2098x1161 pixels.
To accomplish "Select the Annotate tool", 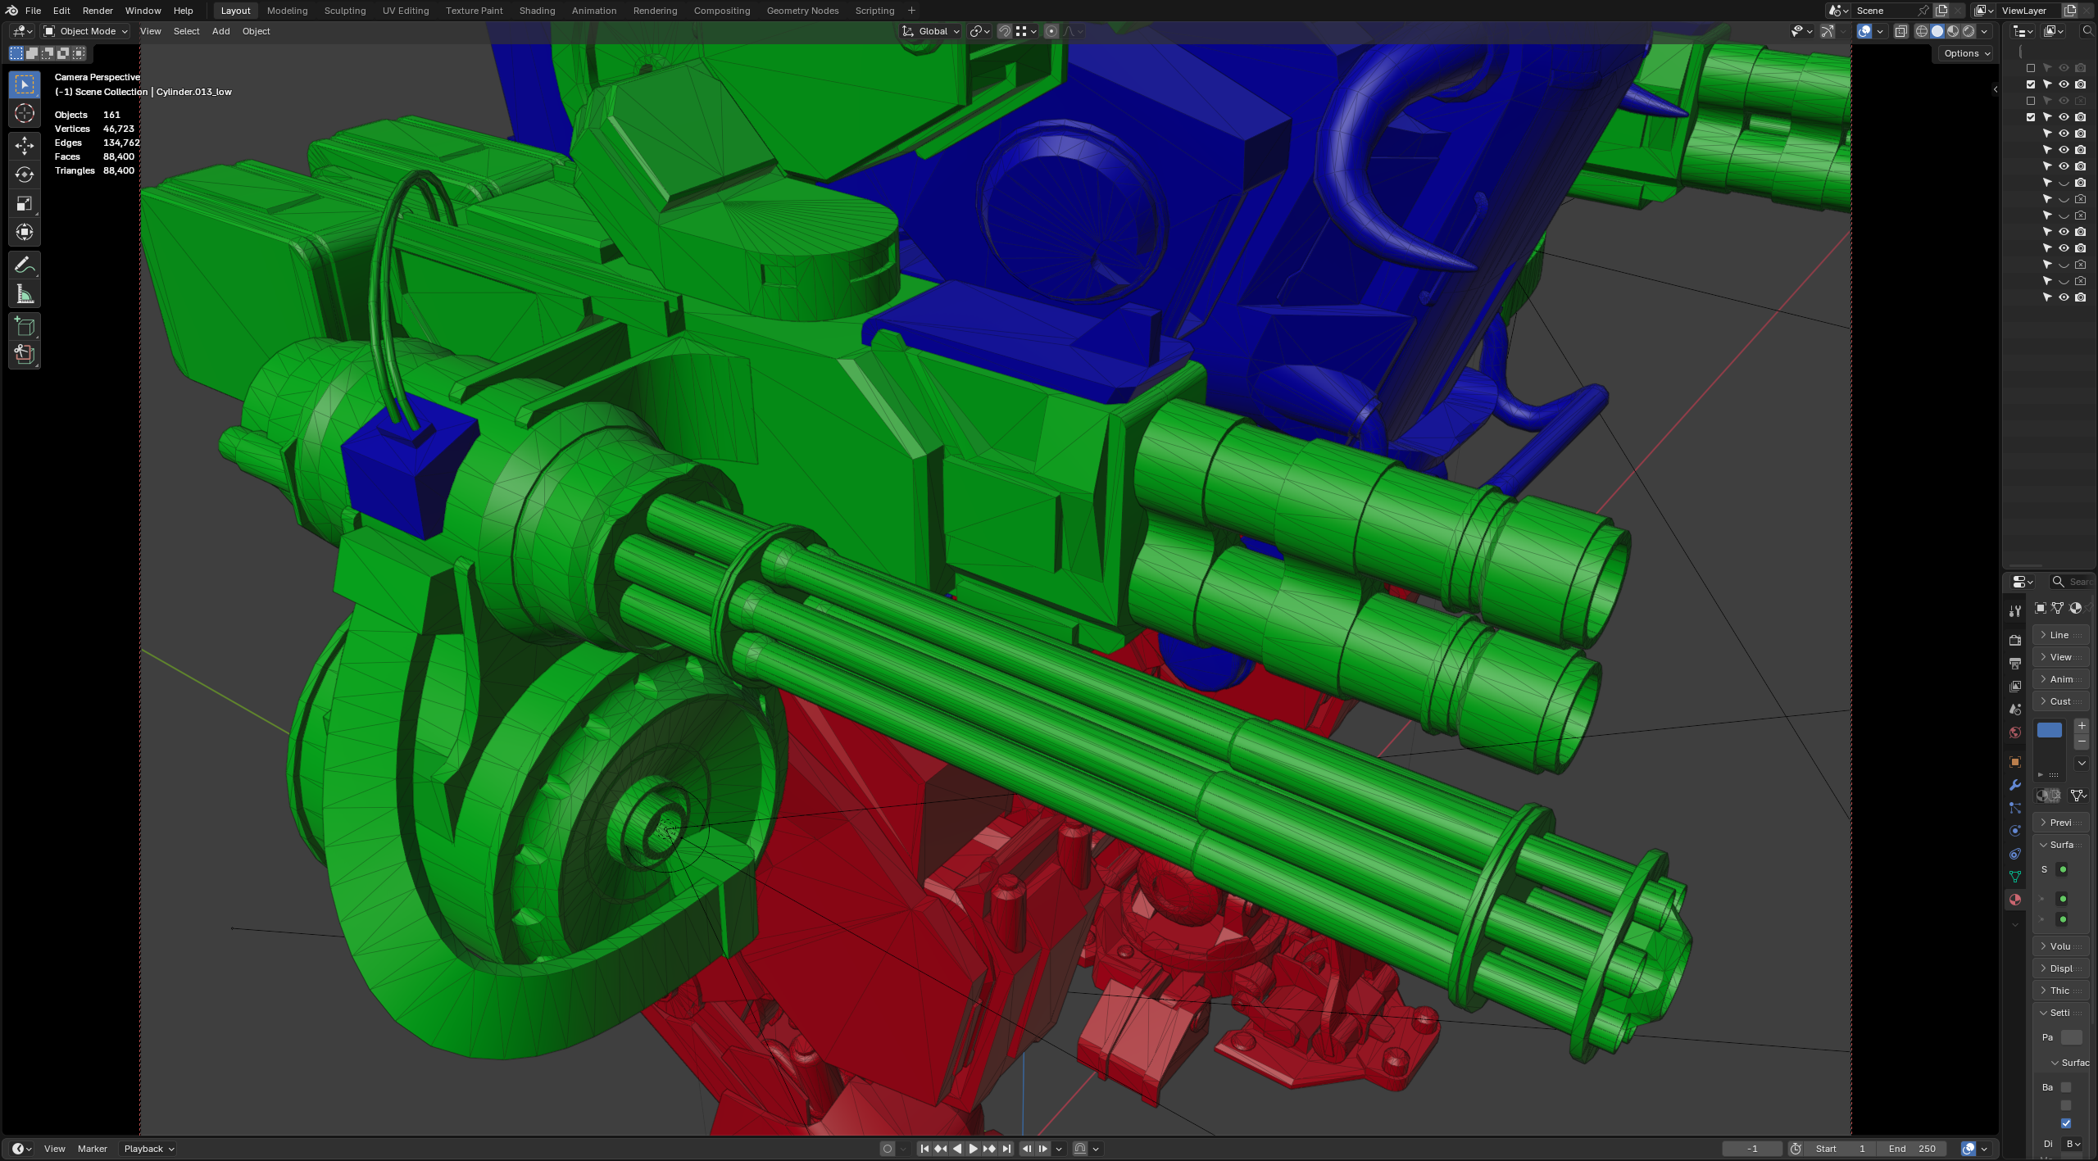I will (25, 265).
